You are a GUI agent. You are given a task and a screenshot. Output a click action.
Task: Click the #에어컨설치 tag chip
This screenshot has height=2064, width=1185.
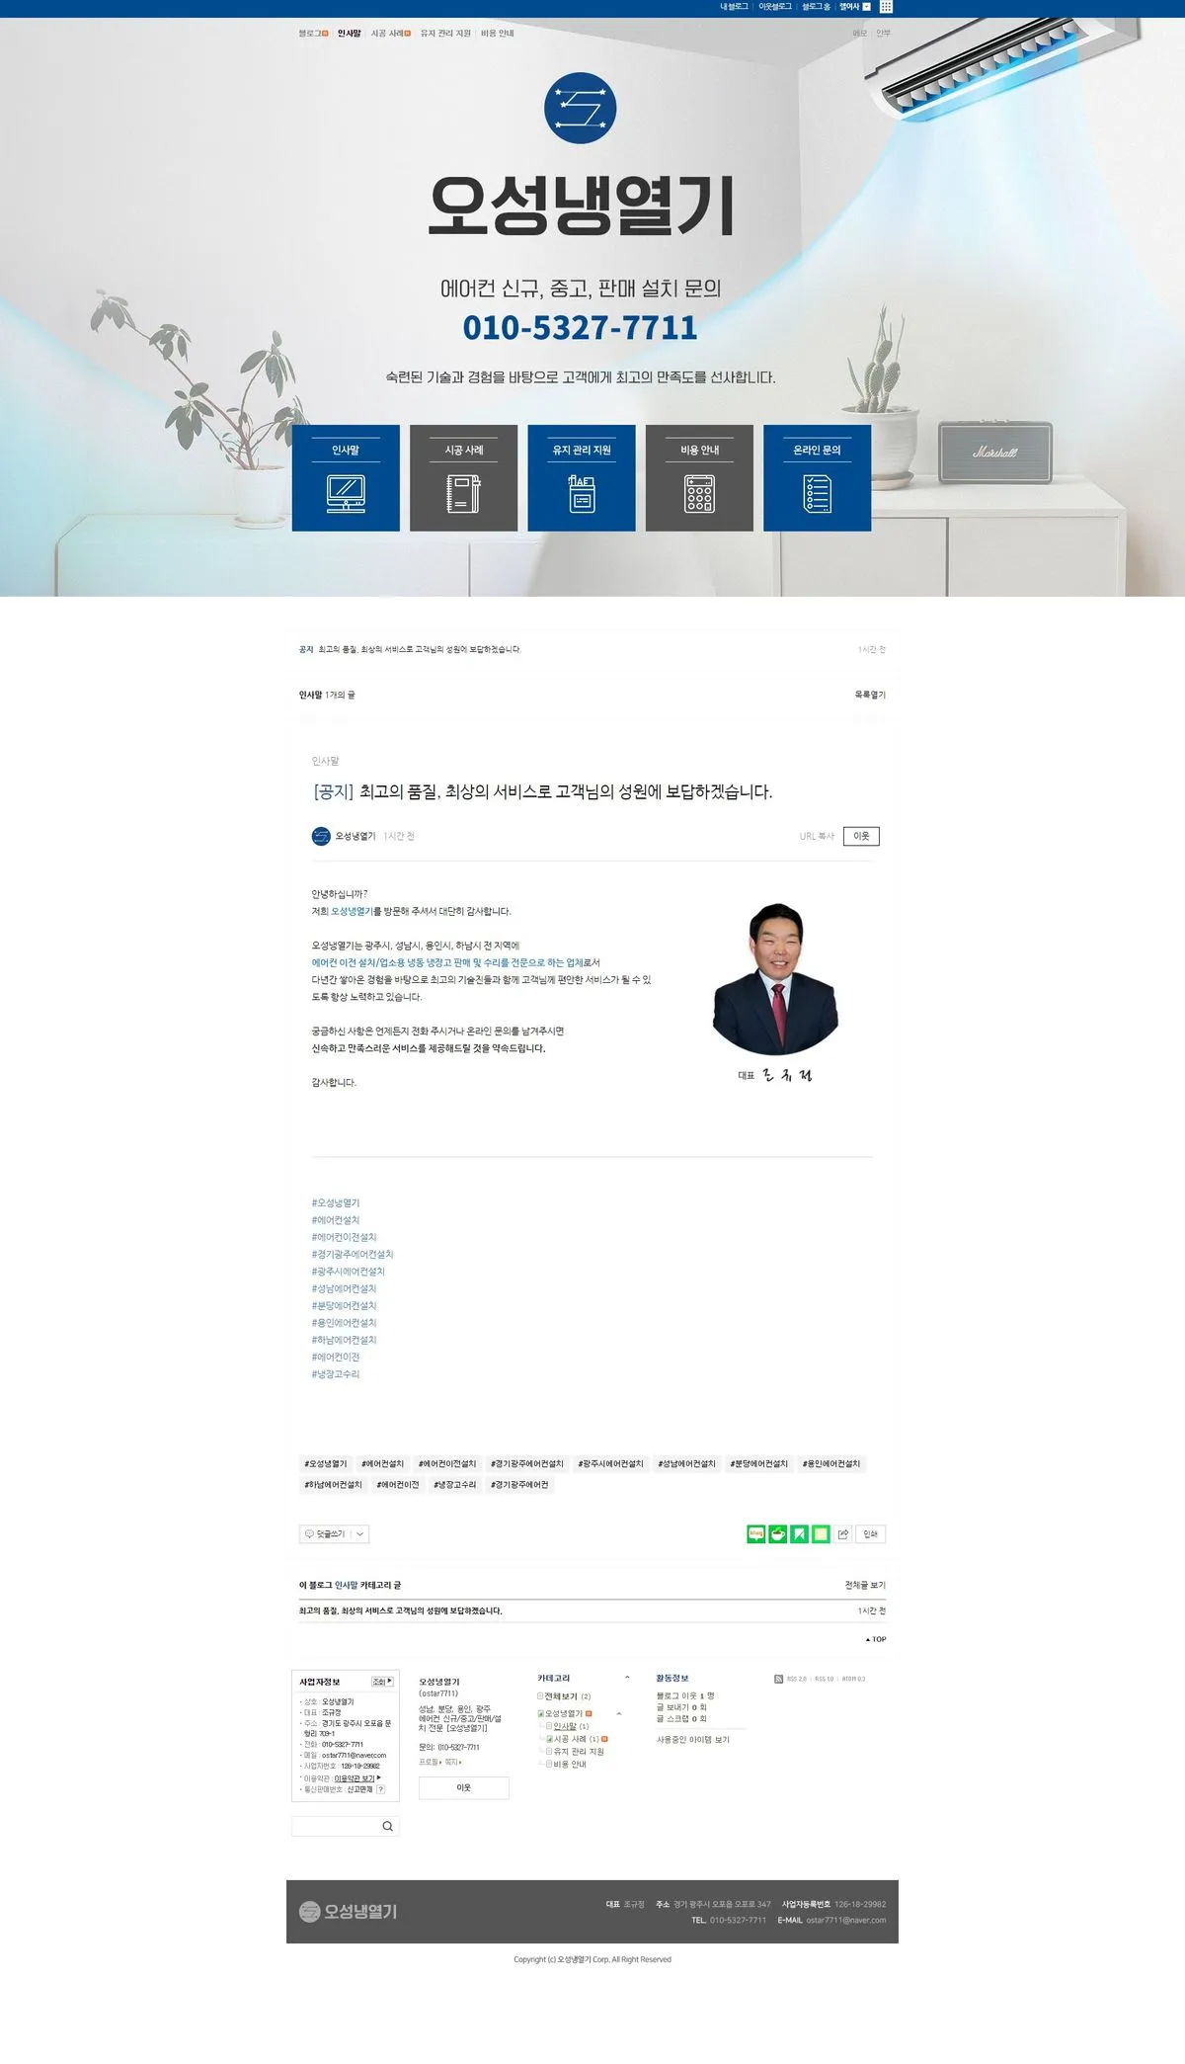[382, 1463]
